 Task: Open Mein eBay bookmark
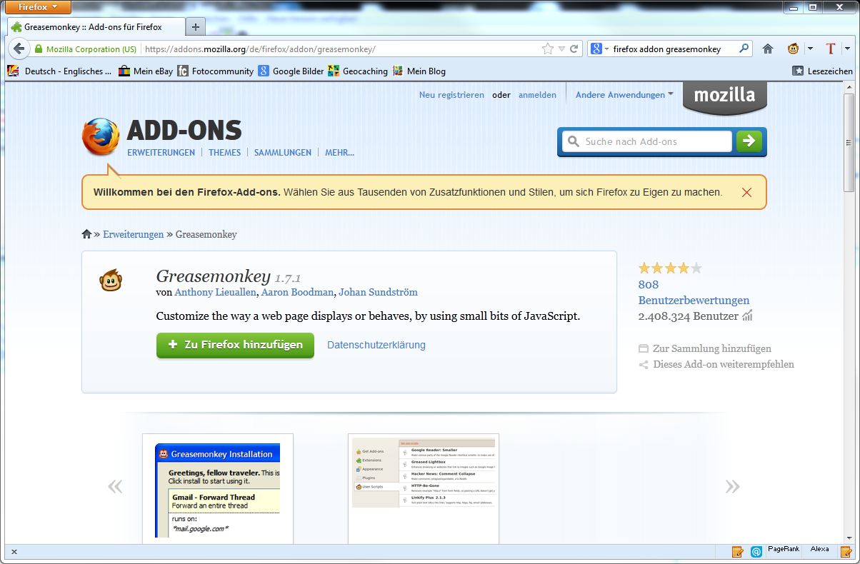pos(146,71)
